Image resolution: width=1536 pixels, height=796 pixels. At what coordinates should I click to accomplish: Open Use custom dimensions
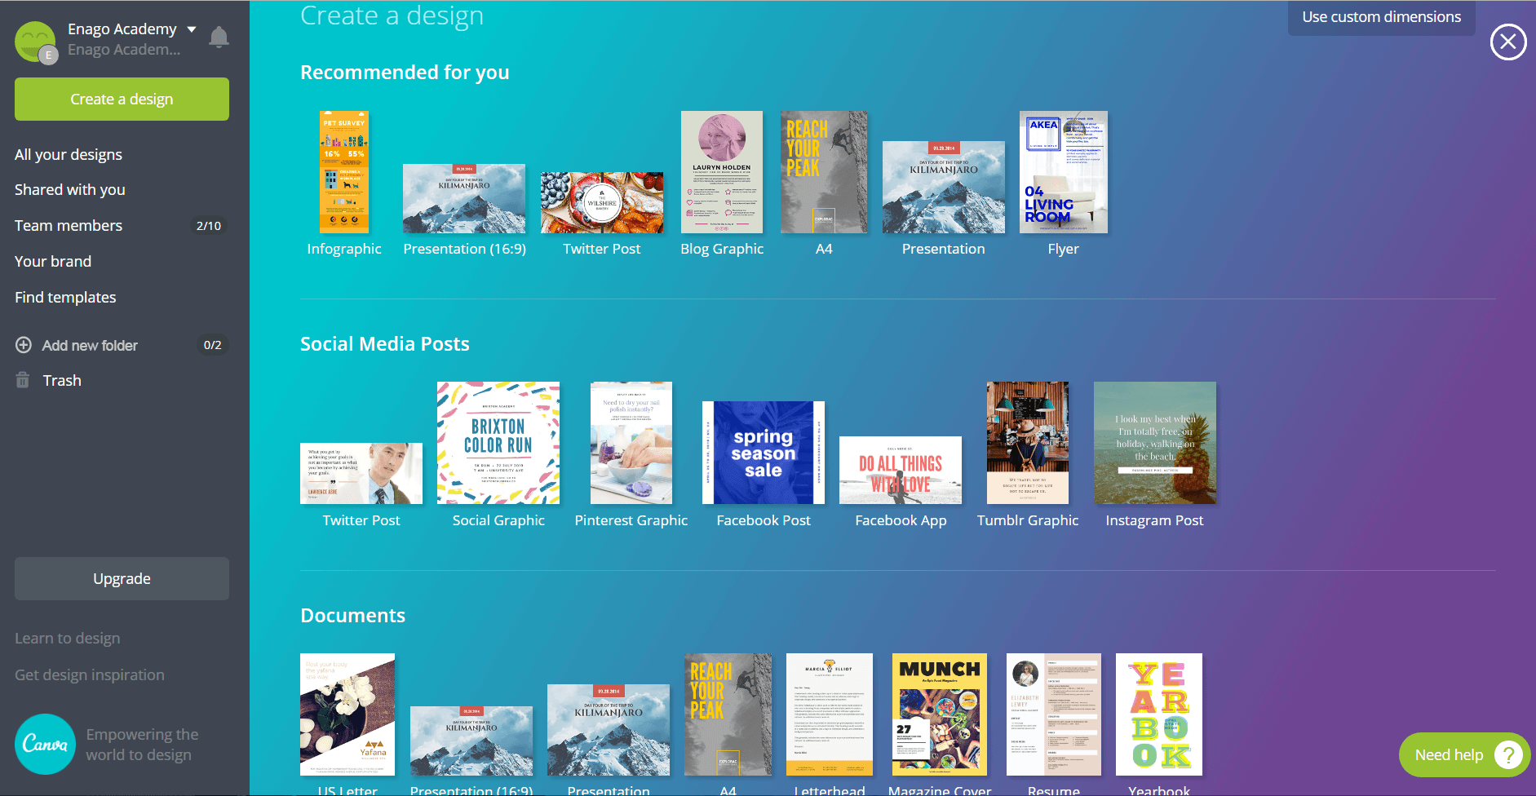pos(1381,15)
